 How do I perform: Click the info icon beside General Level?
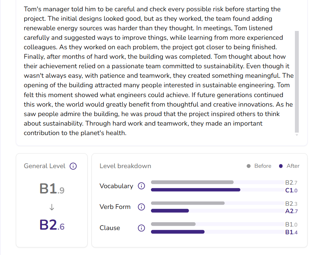pos(73,166)
